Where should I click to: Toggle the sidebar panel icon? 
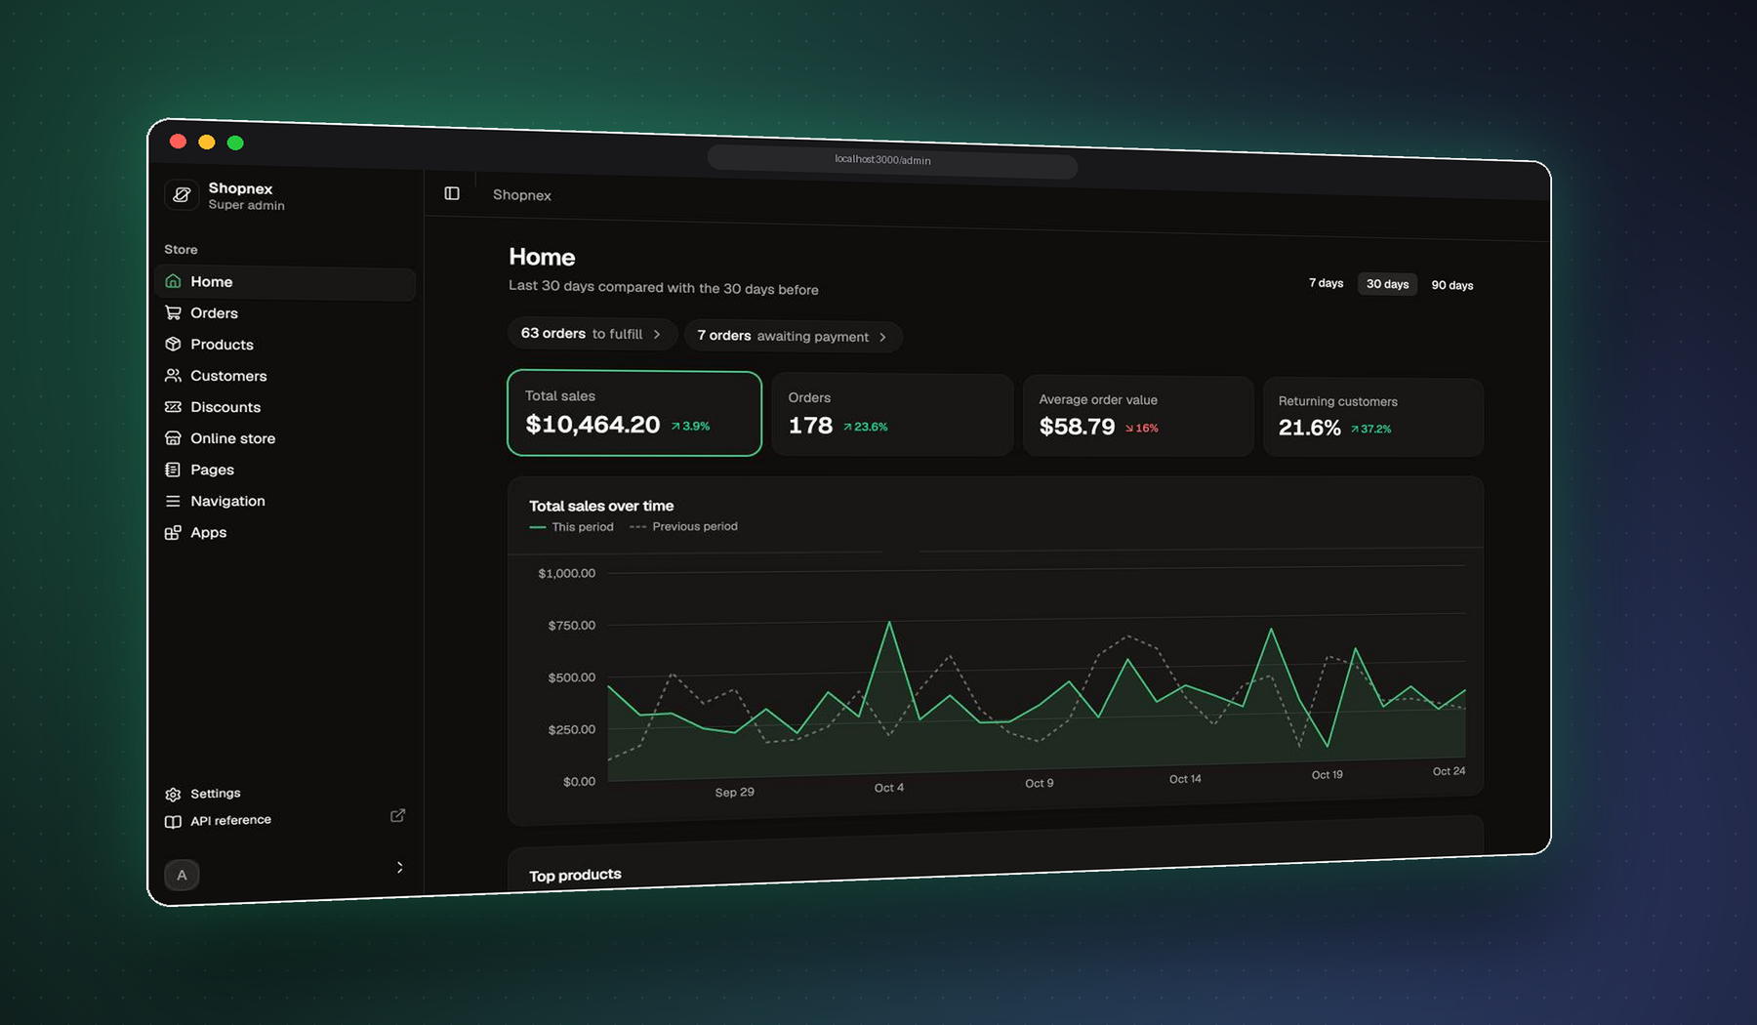[452, 193]
